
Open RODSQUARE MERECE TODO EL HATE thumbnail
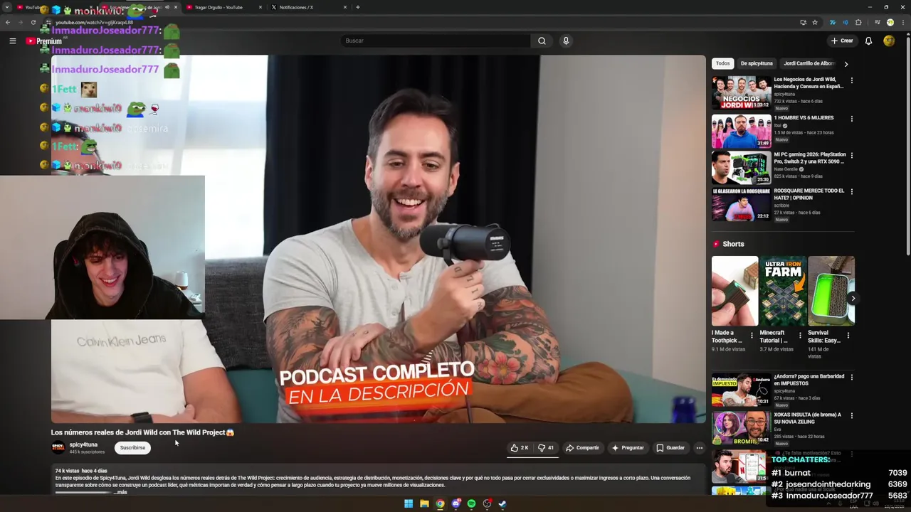742,203
